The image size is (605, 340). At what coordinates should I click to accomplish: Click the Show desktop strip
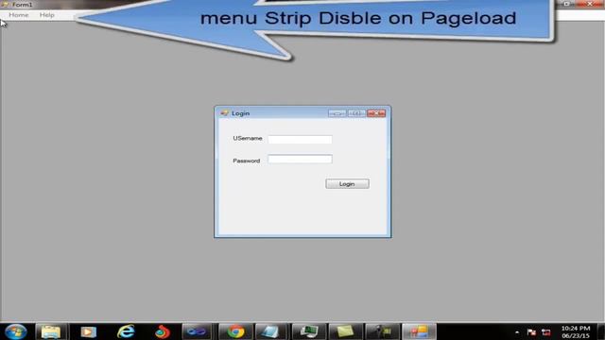pyautogui.click(x=601, y=331)
